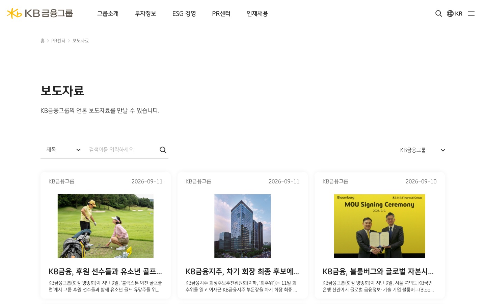The width and height of the screenshot is (486, 304).
Task: Open the golf lesson photo thumbnail
Action: (x=106, y=226)
